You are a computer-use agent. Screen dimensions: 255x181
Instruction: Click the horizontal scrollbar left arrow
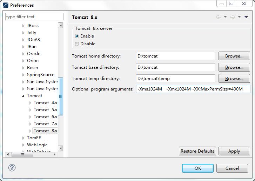pyautogui.click(x=8, y=154)
